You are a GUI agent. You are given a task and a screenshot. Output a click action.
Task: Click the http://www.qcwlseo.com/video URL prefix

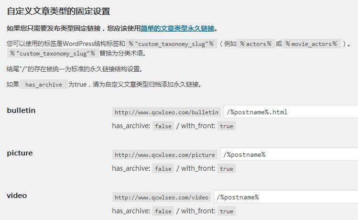(162, 197)
